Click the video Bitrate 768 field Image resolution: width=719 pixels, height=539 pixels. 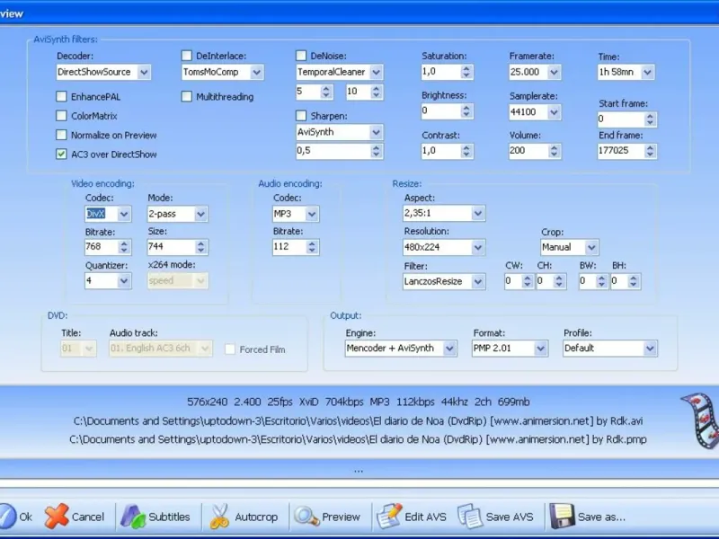point(102,246)
